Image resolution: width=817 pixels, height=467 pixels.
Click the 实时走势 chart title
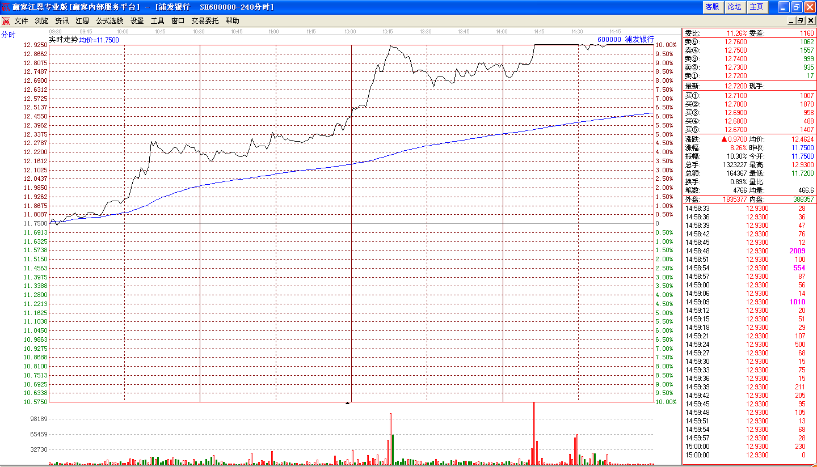pos(63,40)
